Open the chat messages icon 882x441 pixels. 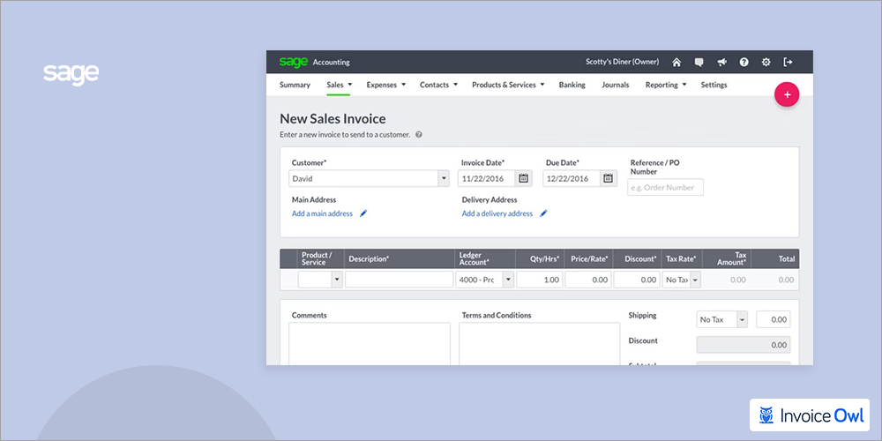699,63
